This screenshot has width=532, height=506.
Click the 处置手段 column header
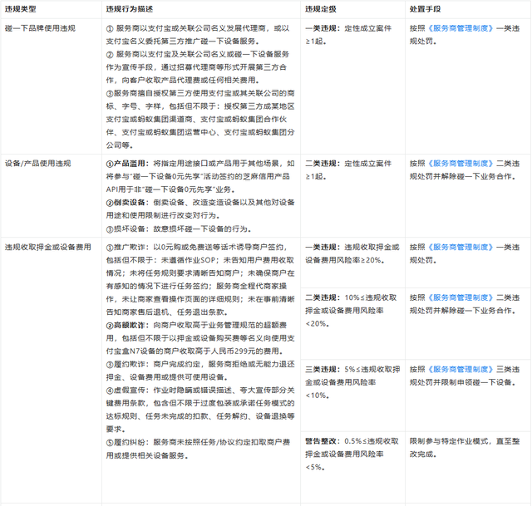point(425,9)
